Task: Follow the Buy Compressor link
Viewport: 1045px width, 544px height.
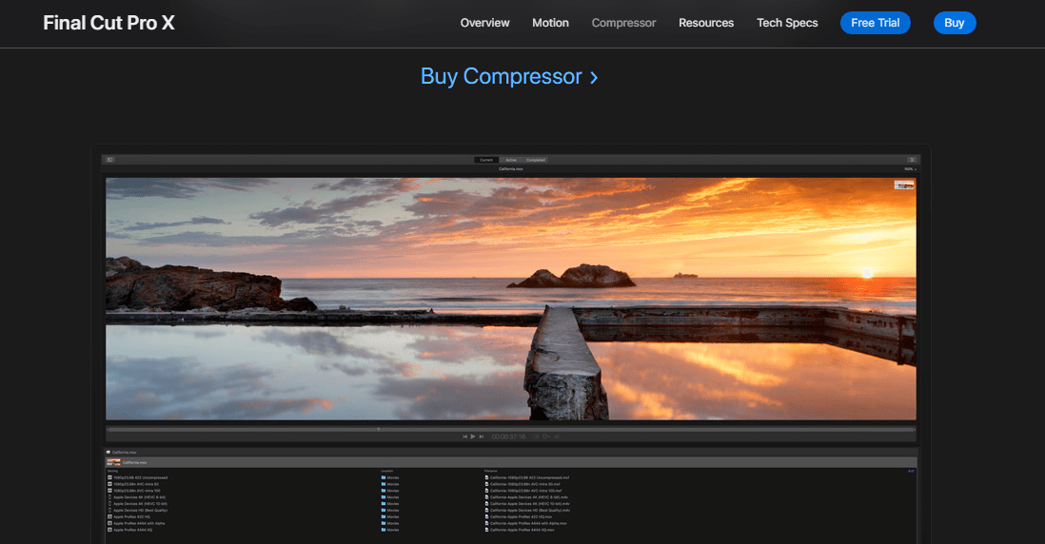Action: (x=509, y=77)
